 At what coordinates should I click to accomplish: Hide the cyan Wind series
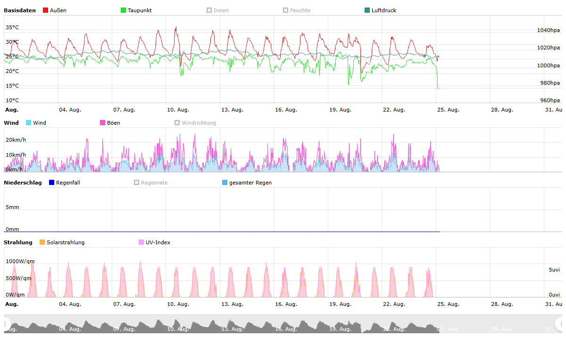point(36,123)
